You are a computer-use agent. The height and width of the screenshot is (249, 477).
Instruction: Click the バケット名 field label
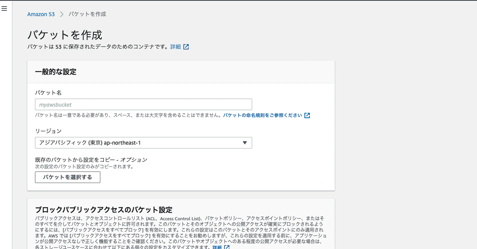tap(48, 93)
